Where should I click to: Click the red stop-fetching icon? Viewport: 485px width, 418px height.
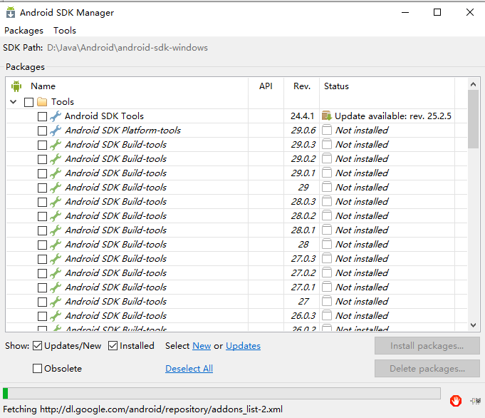pyautogui.click(x=456, y=401)
